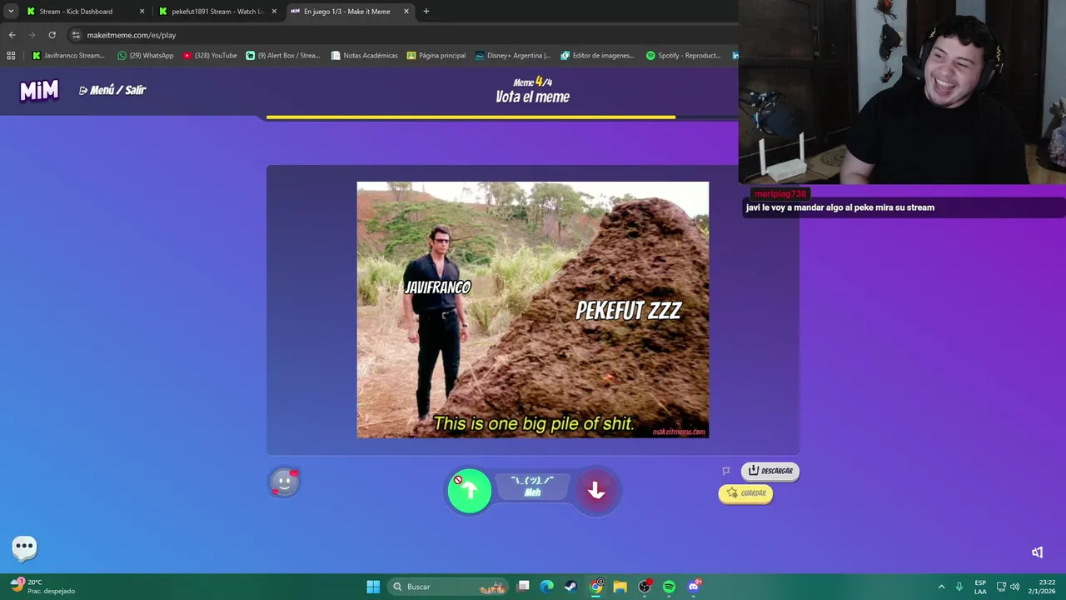
Task: Downvote the meme with the red arrow
Action: (x=595, y=491)
